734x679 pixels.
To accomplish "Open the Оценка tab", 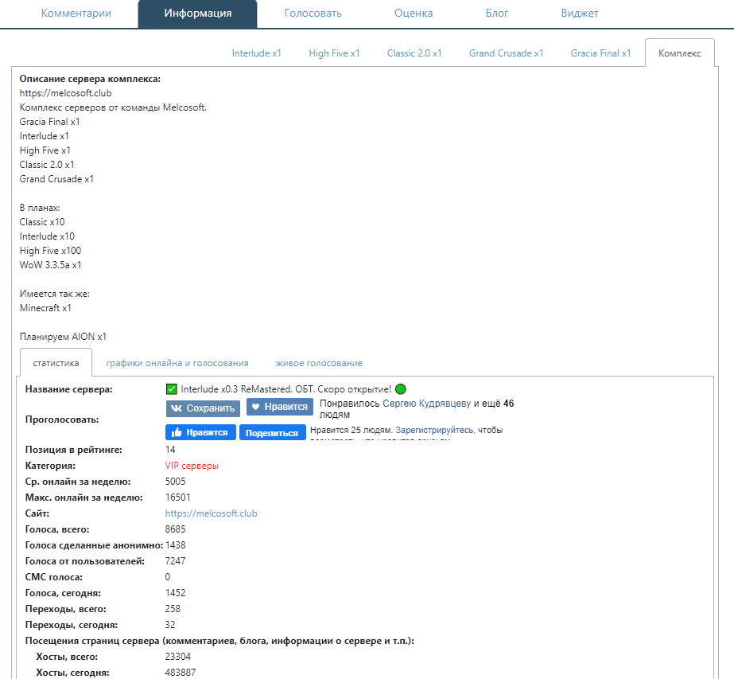I will click(x=414, y=13).
